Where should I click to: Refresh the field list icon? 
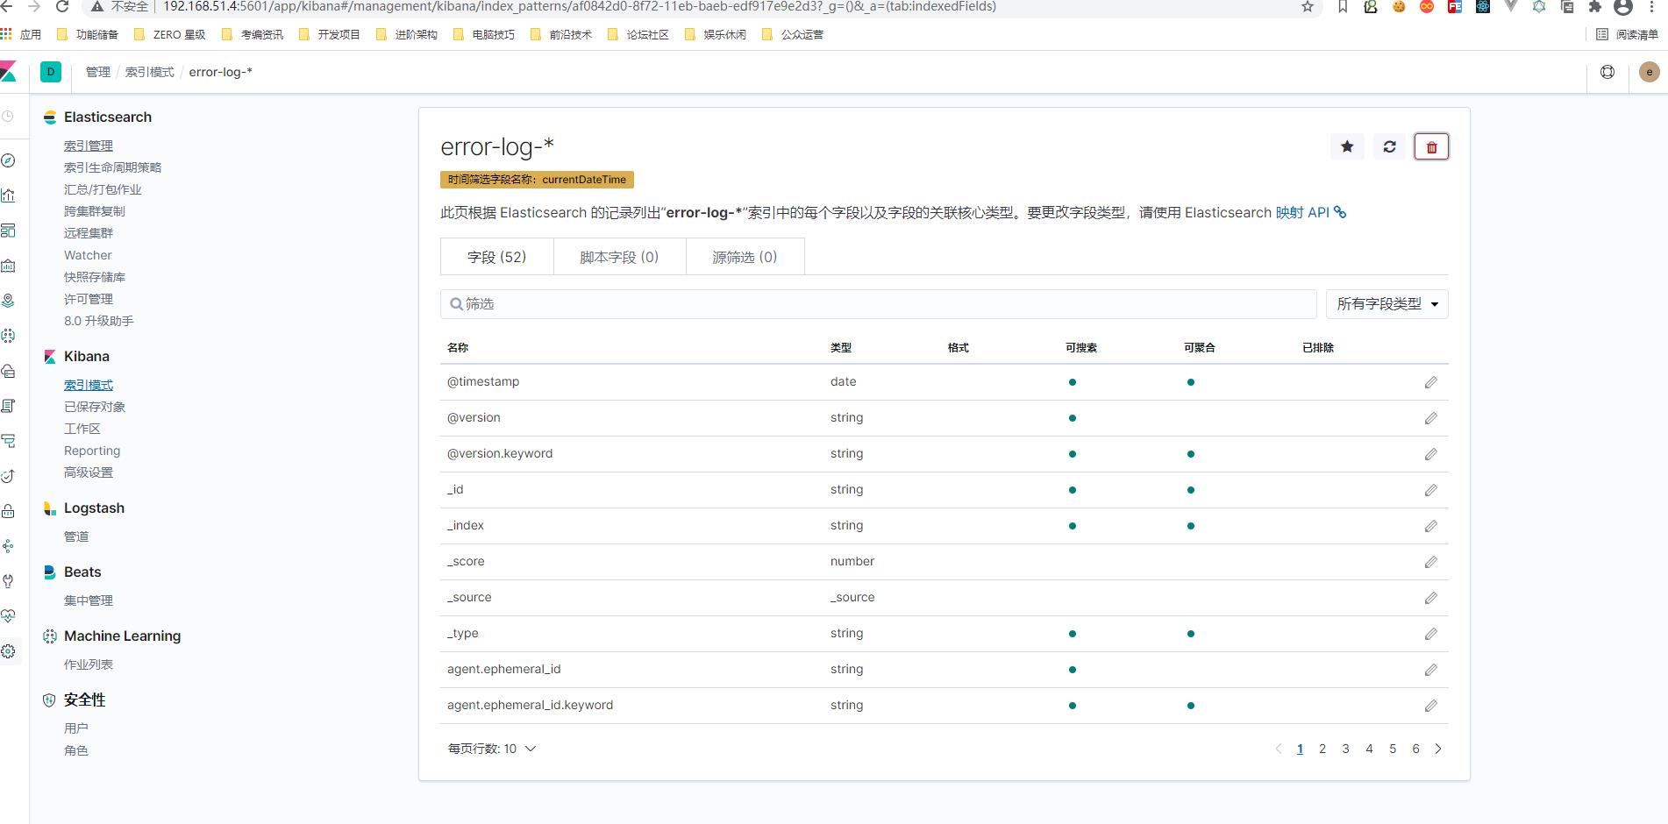coord(1389,146)
